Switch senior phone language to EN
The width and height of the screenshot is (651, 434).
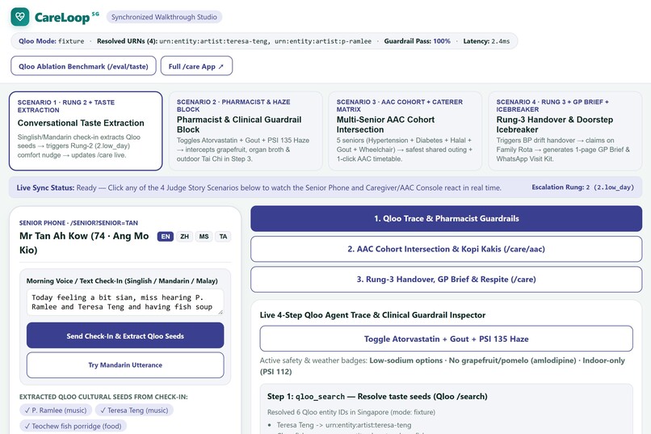[x=166, y=236]
